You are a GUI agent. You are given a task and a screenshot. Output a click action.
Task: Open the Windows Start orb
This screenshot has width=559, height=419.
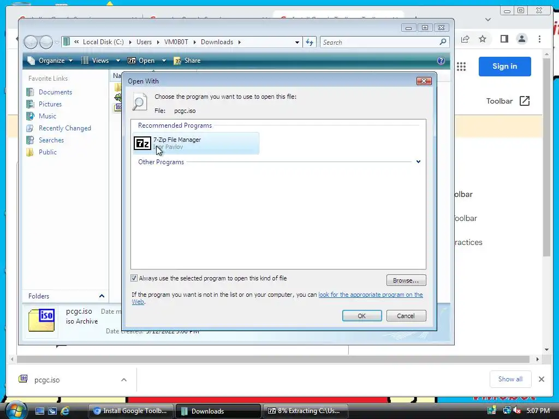(15, 410)
